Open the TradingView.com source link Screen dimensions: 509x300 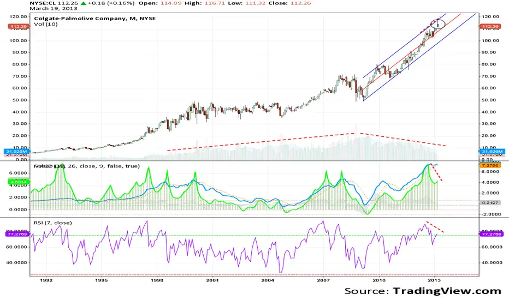pyautogui.click(x=447, y=291)
